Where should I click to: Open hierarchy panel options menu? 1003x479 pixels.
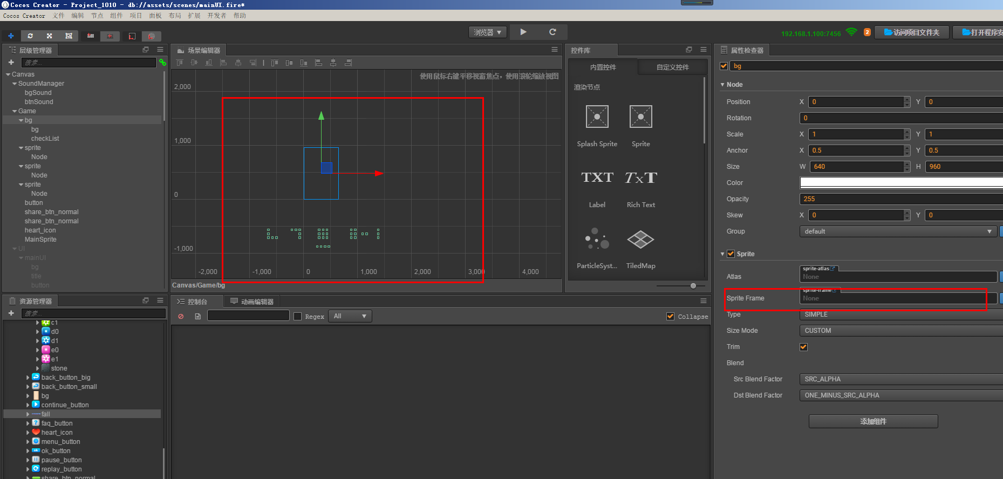point(160,50)
